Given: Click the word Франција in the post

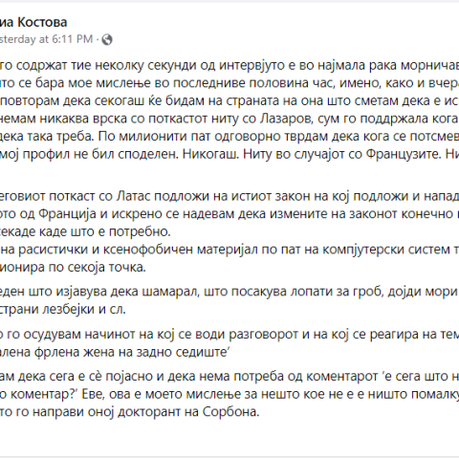Looking at the screenshot, I should [68, 213].
